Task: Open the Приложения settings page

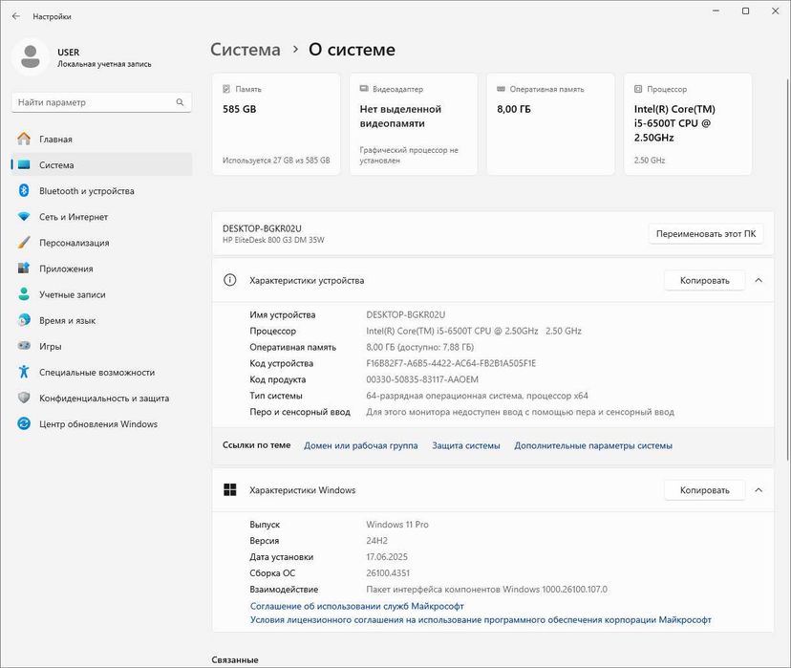Action: pos(66,269)
